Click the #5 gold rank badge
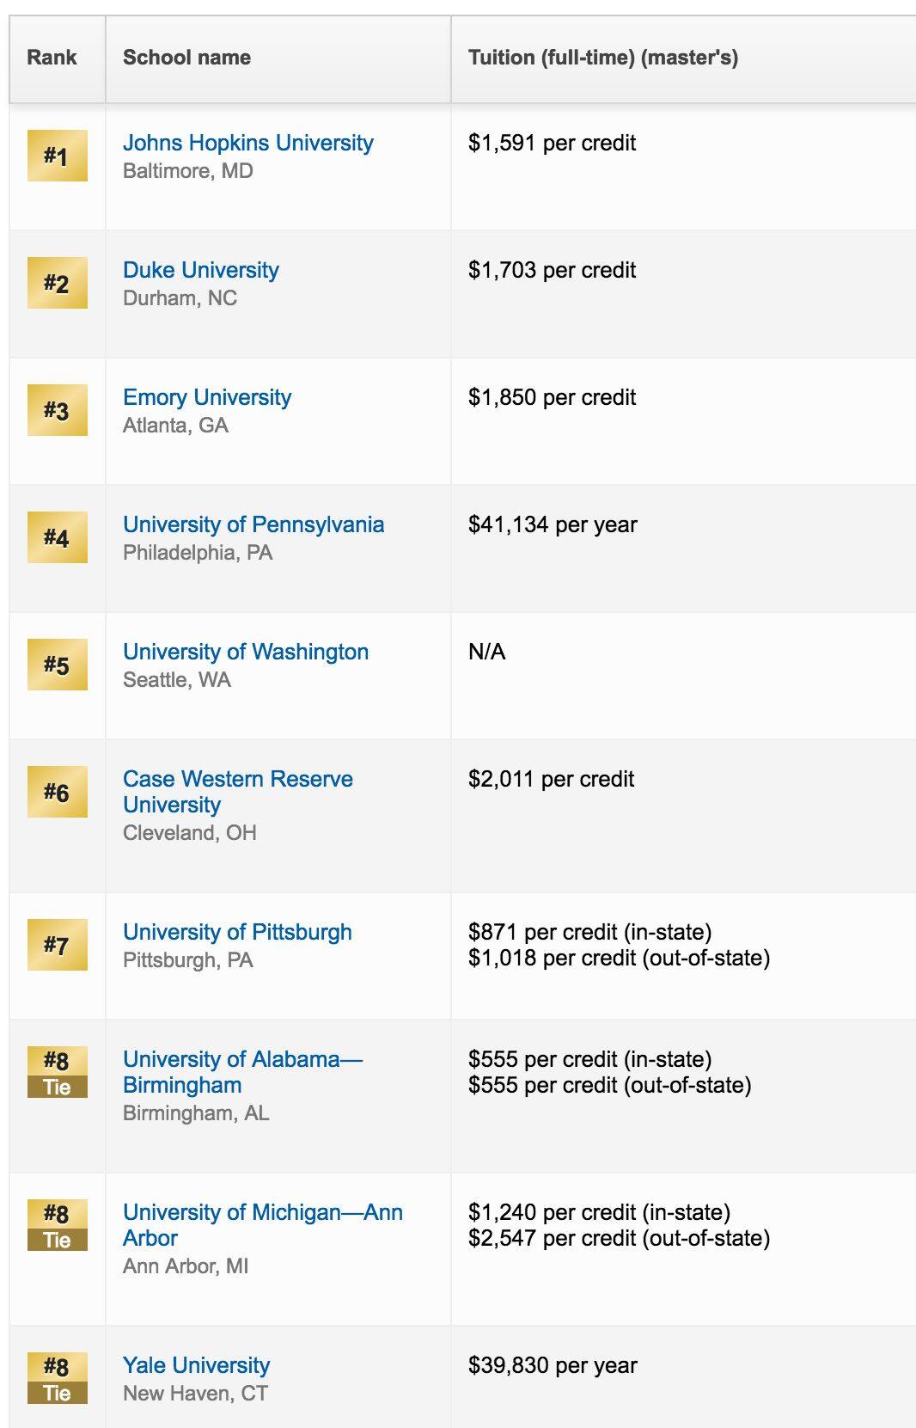This screenshot has width=916, height=1428. 57,665
